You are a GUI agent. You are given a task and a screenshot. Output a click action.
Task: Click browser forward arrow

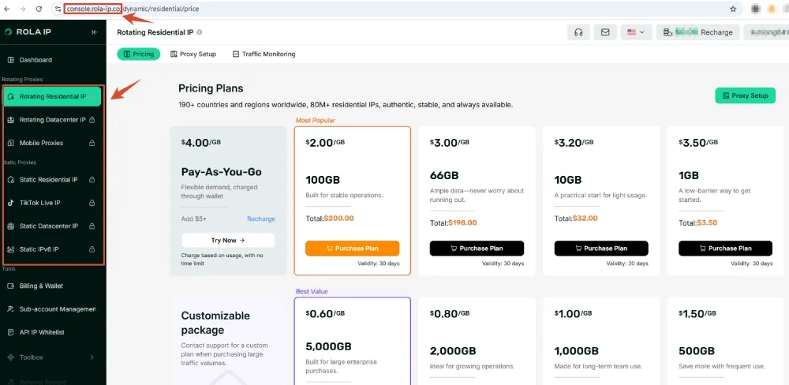click(x=23, y=9)
